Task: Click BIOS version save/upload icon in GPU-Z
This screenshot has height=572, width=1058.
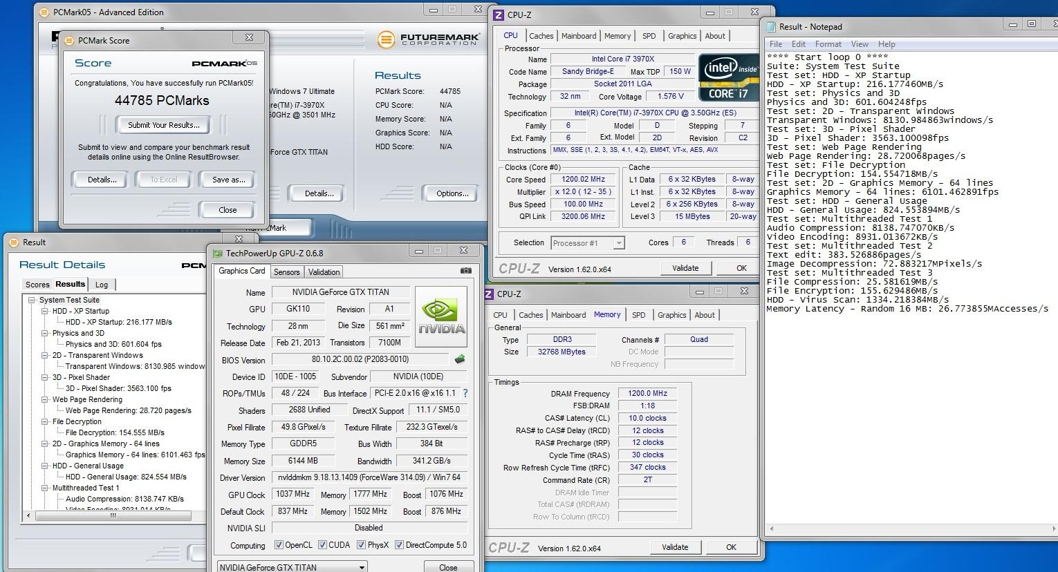Action: [x=459, y=359]
